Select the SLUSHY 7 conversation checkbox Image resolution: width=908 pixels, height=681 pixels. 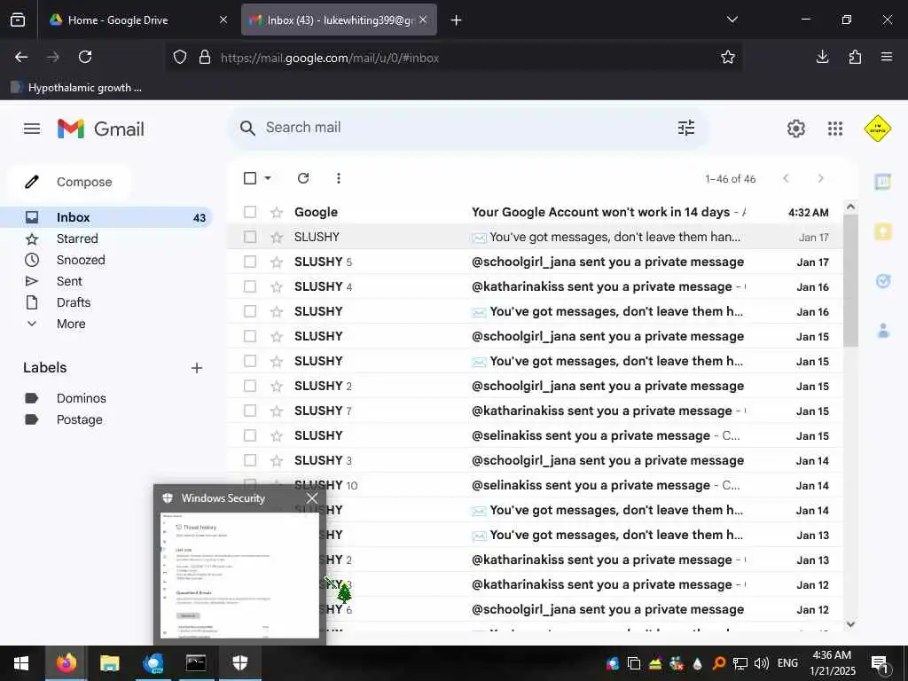tap(250, 411)
